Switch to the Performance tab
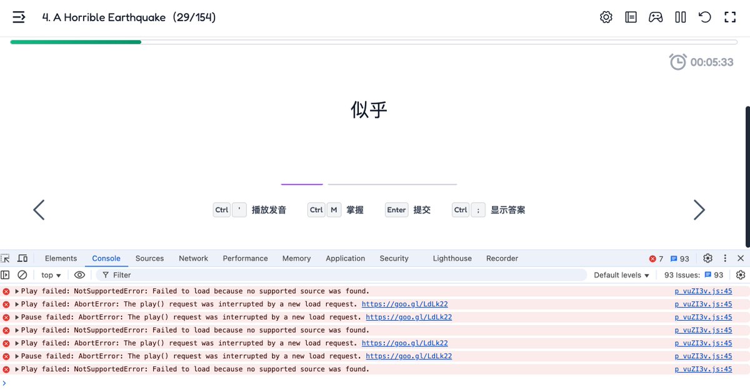This screenshot has height=390, width=750. click(245, 258)
